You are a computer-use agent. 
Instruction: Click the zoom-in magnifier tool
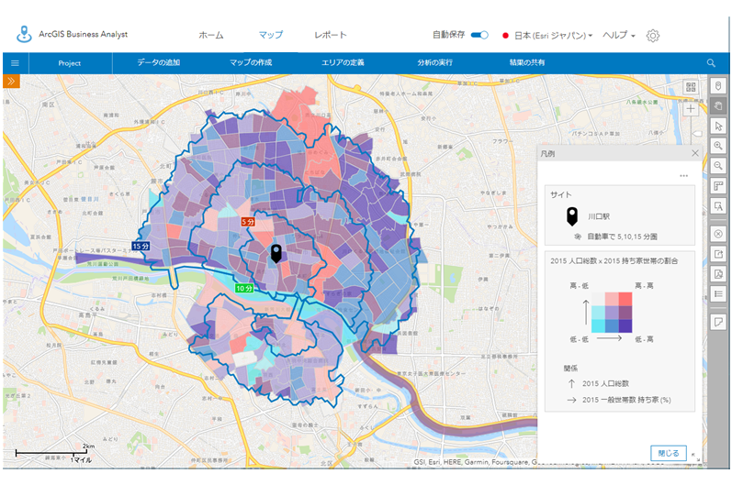pyautogui.click(x=719, y=146)
